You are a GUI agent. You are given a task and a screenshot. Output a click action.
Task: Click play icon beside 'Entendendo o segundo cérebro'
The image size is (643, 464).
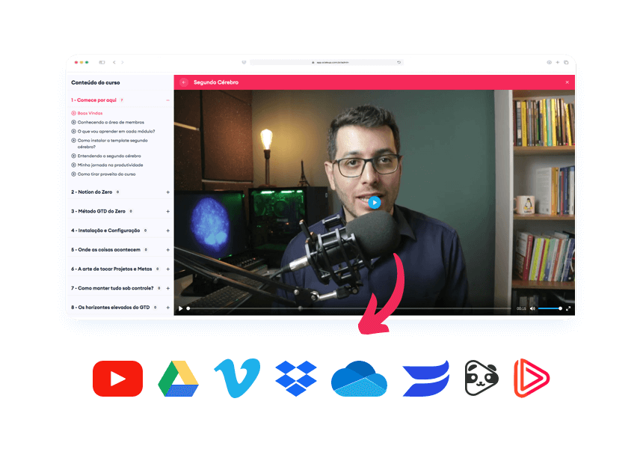(x=73, y=156)
